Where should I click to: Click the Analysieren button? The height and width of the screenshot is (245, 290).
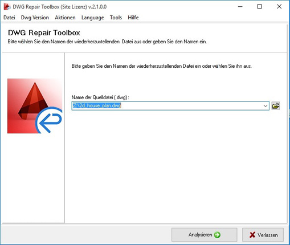[205, 235]
